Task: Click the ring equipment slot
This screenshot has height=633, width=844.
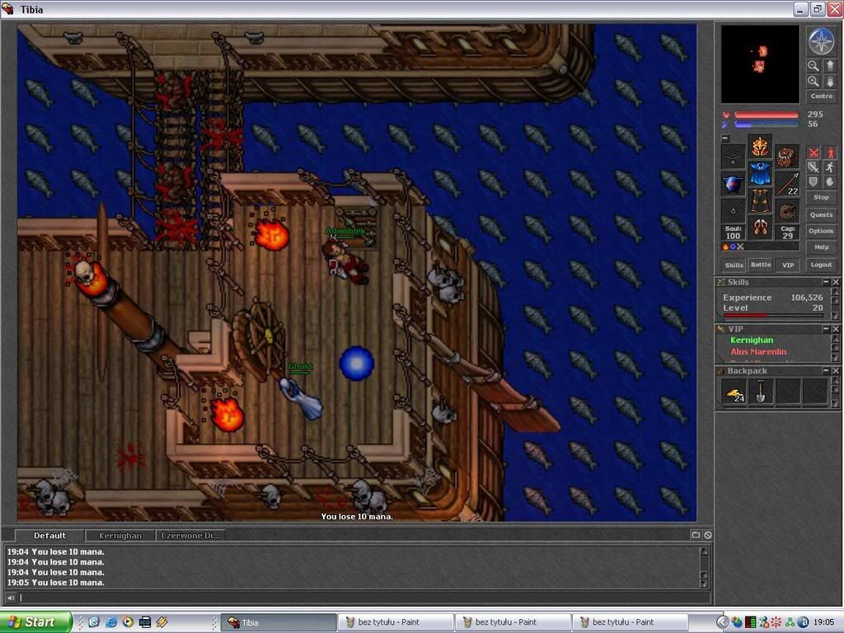Action: (x=733, y=211)
